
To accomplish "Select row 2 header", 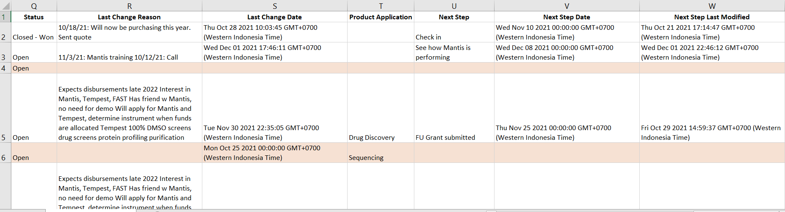I will click(5, 32).
